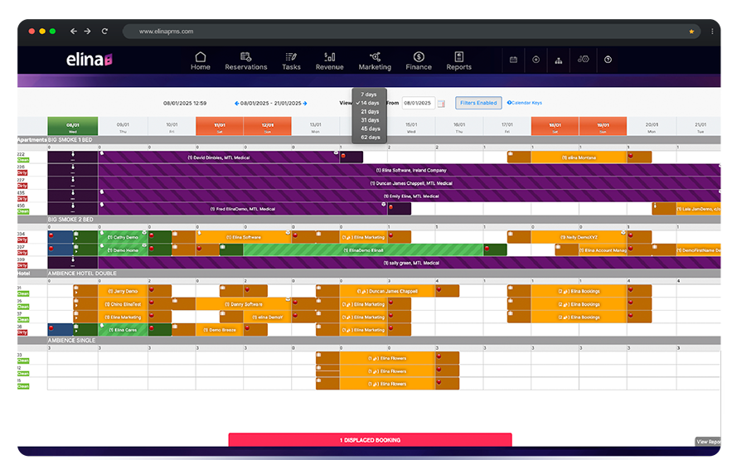Select 14 days view option
Viewport: 737px width, 460px height.
click(369, 103)
